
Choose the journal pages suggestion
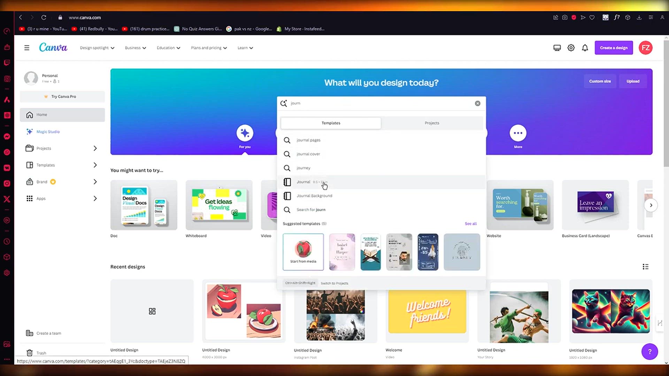point(381,140)
